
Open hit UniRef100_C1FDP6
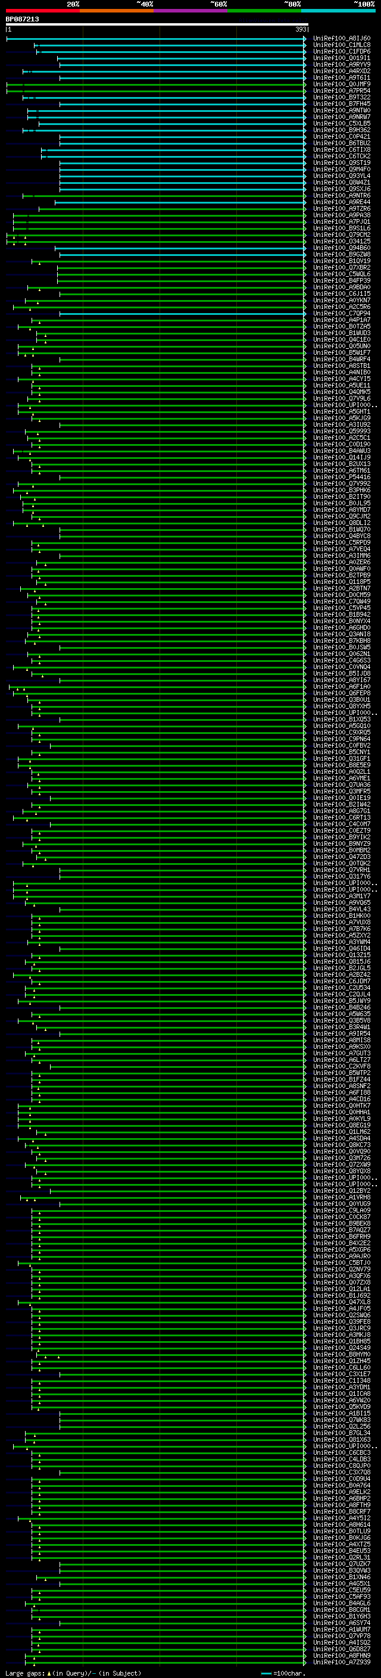pyautogui.click(x=341, y=51)
